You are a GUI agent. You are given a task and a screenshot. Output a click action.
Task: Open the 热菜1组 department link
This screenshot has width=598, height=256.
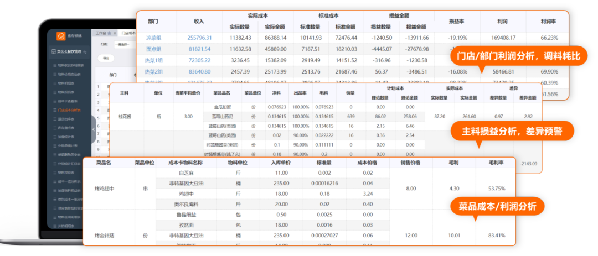pos(154,60)
